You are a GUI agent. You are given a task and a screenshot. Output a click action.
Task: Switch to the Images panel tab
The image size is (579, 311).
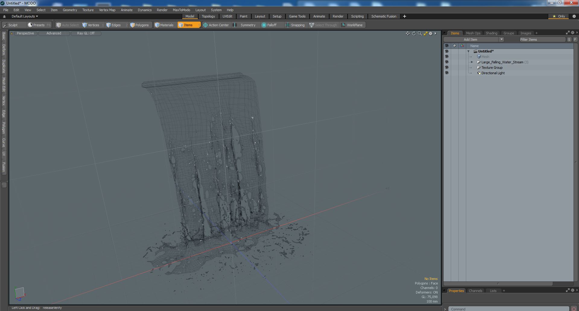tap(525, 33)
